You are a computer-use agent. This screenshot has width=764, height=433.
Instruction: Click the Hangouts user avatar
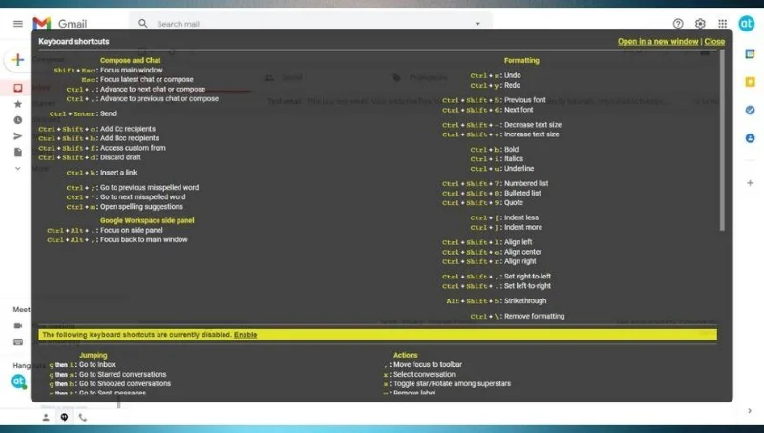pos(18,381)
